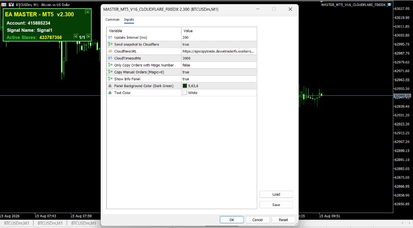
Task: Change Show Info Panel value true
Action: (219, 79)
